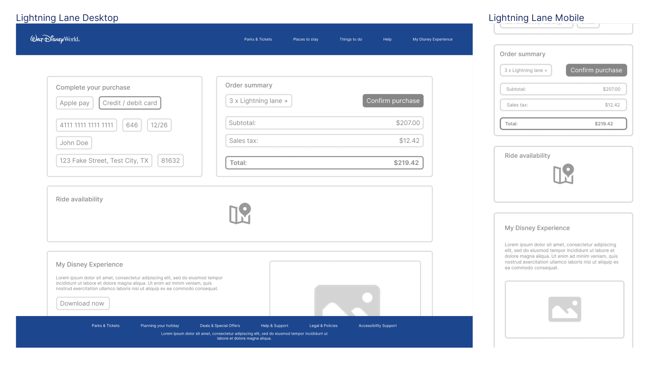Open Parks & Tickets in top navigation

[x=258, y=39]
